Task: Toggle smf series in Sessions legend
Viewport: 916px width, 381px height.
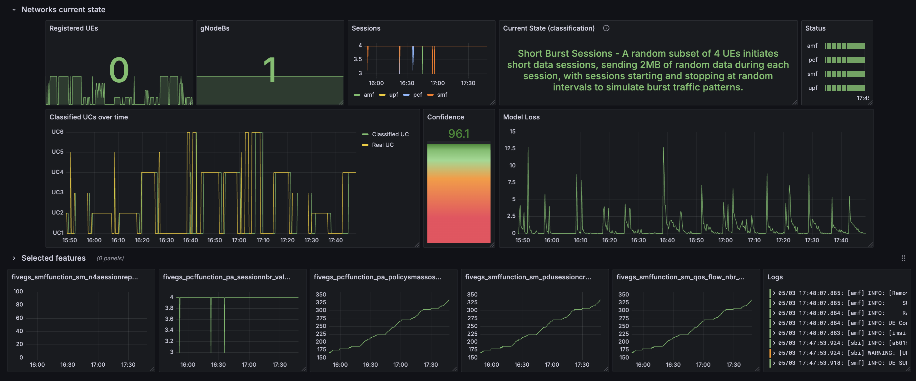Action: point(442,95)
